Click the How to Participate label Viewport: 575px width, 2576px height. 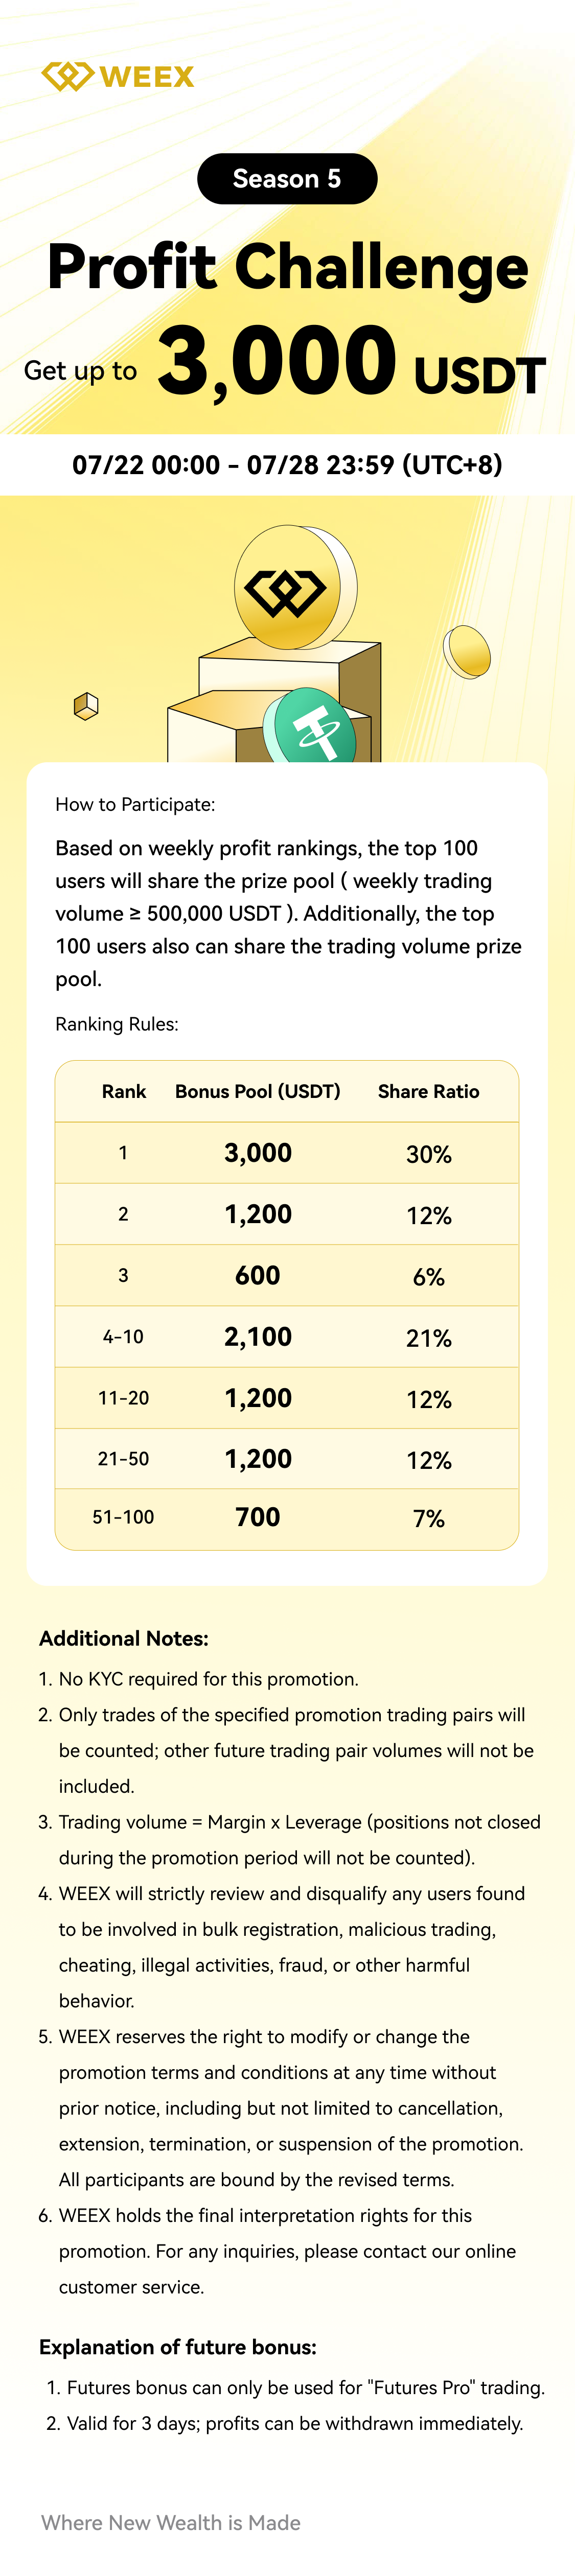(x=135, y=804)
